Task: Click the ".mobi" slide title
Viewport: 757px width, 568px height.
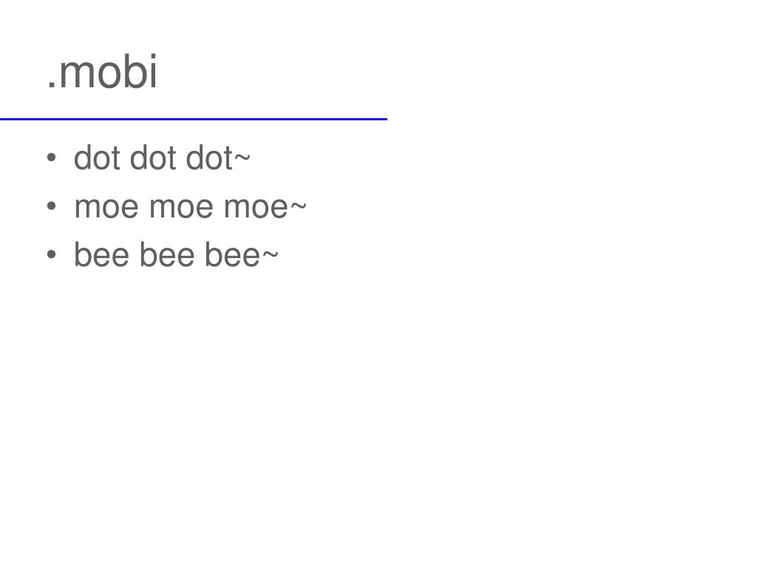Action: pyautogui.click(x=102, y=72)
